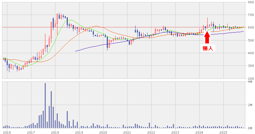The height and width of the screenshot is (134, 255).
Task: Select the 2016 year label on time axis
Action: tap(7, 132)
